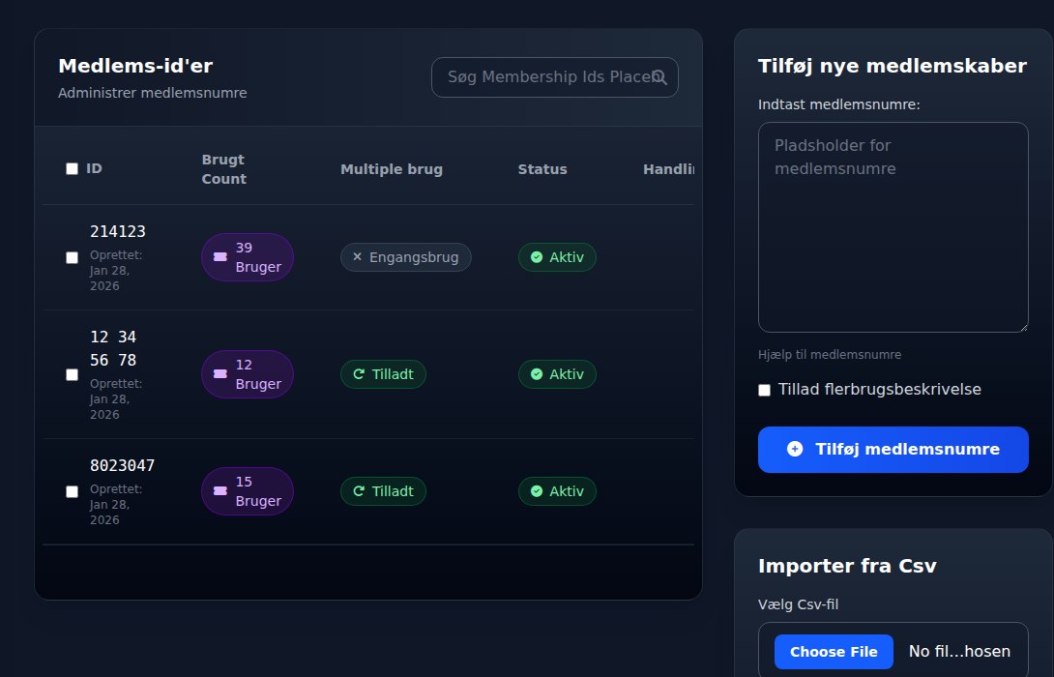Click the Medlems-id'er heading

(x=135, y=66)
